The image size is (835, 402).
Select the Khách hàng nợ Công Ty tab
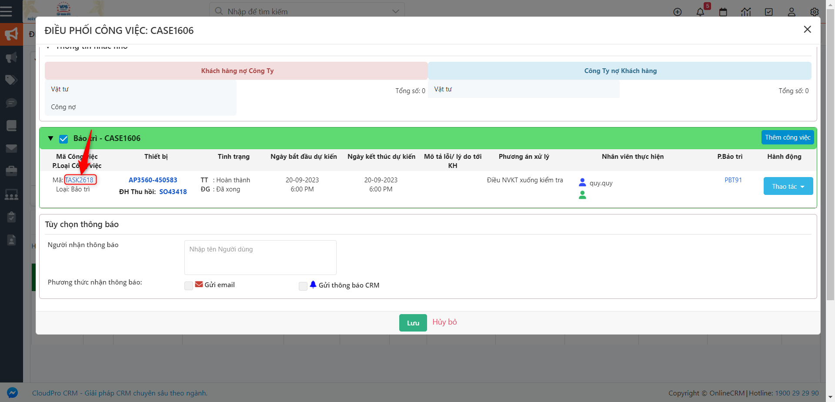[x=237, y=71]
